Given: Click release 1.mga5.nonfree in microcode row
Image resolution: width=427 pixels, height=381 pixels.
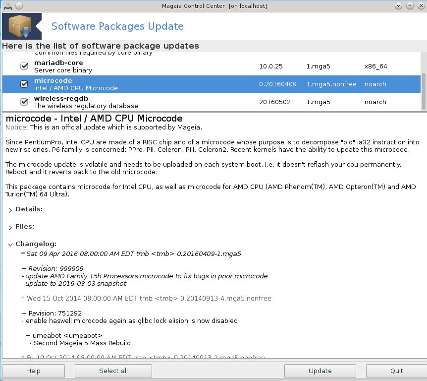Looking at the screenshot, I should [x=331, y=84].
